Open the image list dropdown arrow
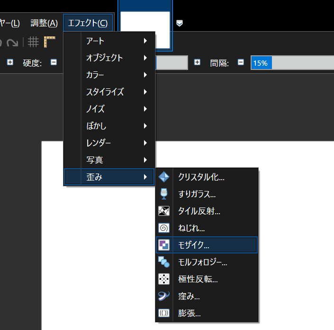Image resolution: width=334 pixels, height=330 pixels. pyautogui.click(x=180, y=23)
